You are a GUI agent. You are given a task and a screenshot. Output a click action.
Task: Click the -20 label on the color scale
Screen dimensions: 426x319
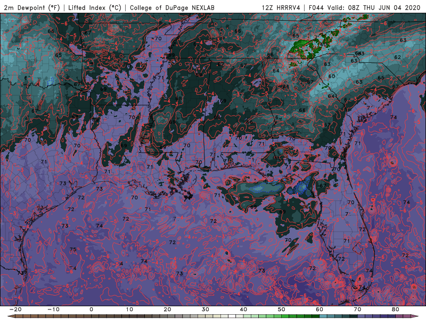tap(15, 309)
